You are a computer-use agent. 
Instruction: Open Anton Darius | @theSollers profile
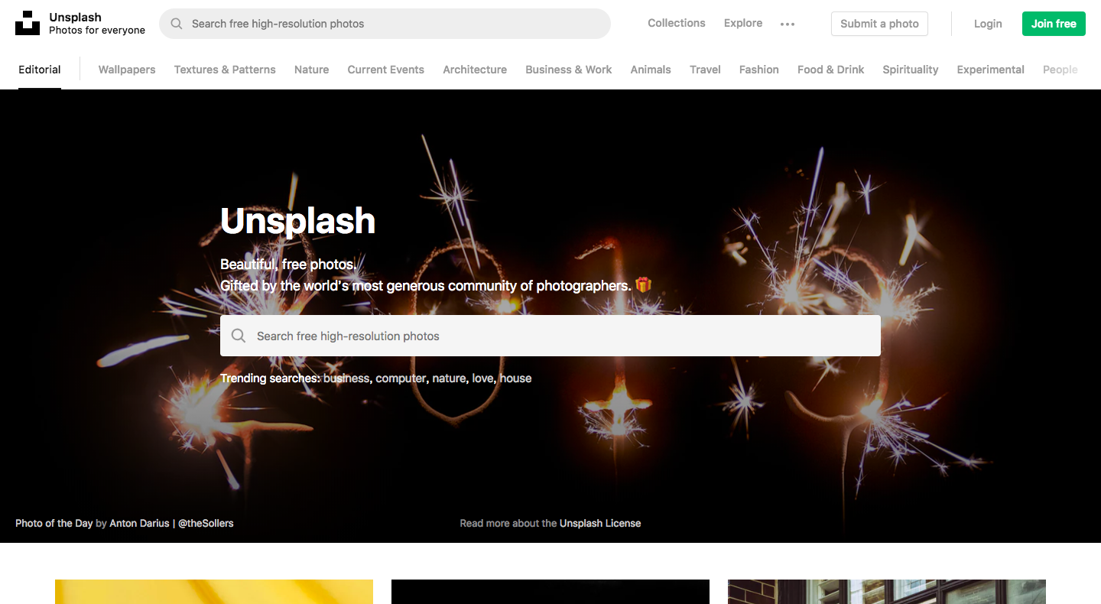(x=171, y=524)
